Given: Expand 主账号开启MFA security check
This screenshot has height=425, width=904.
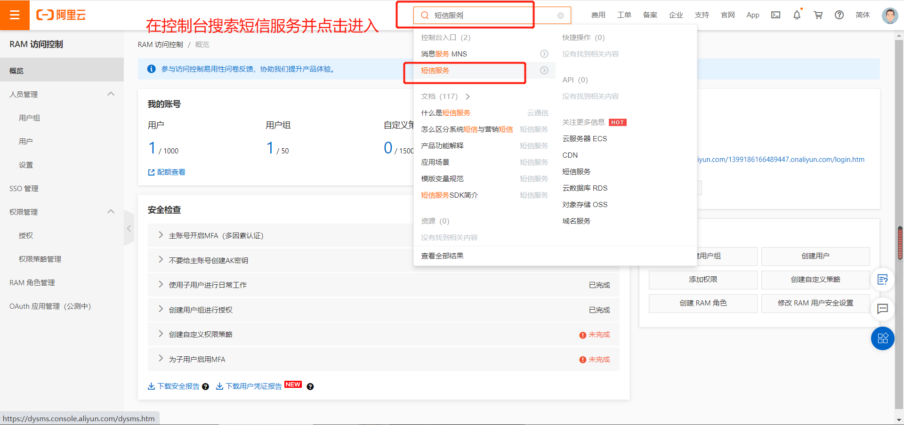Looking at the screenshot, I should [161, 235].
